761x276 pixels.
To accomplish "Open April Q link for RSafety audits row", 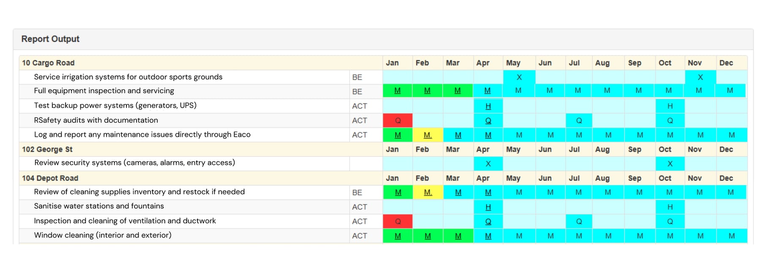I will pos(488,121).
